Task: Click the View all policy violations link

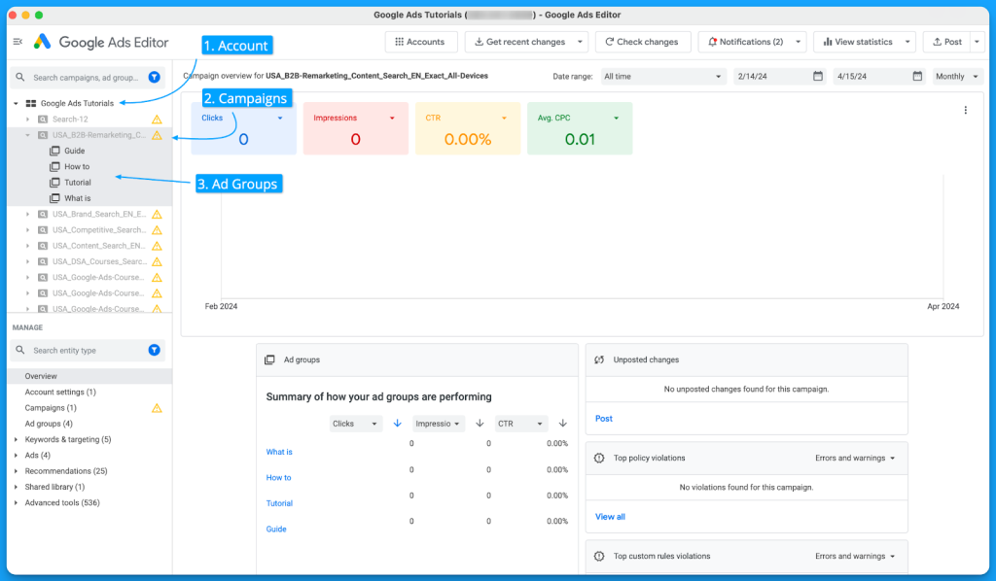Action: (610, 517)
